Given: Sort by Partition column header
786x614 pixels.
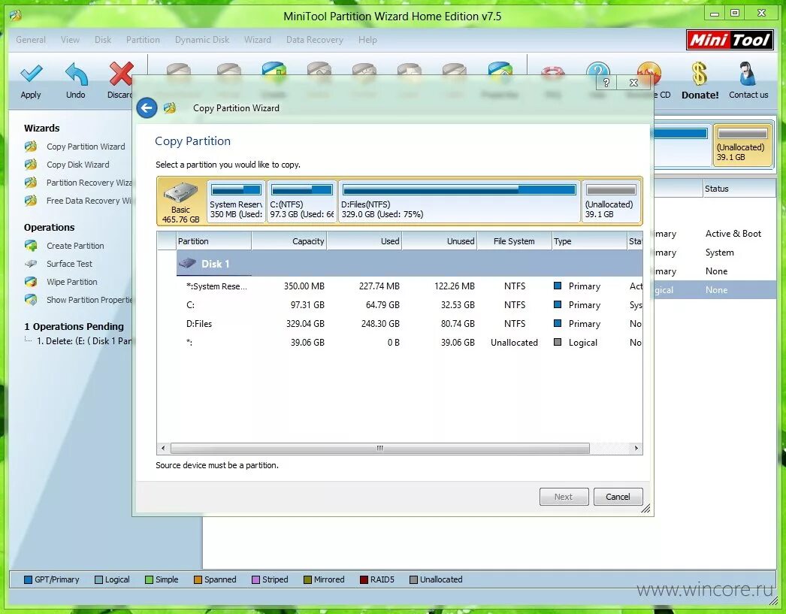Looking at the screenshot, I should [213, 241].
